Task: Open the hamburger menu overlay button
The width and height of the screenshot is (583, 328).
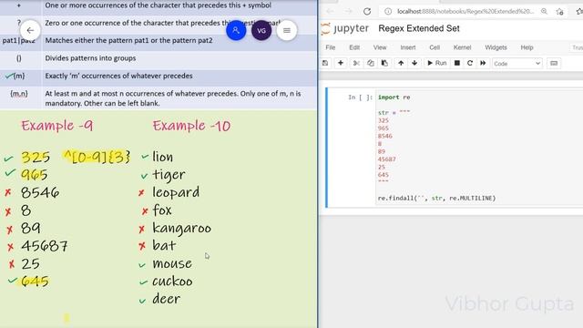Action: [x=287, y=30]
